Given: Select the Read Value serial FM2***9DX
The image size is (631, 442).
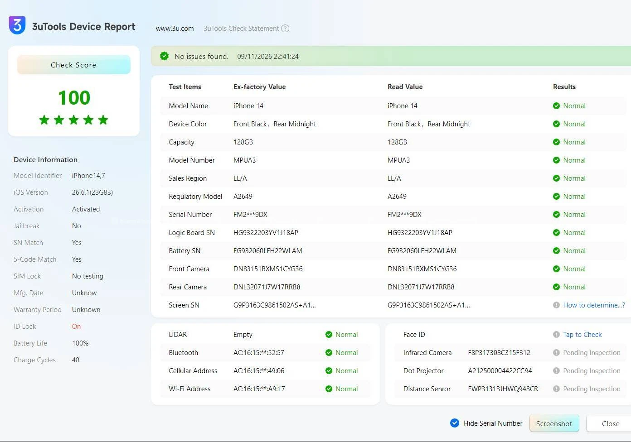Looking at the screenshot, I should click(404, 215).
